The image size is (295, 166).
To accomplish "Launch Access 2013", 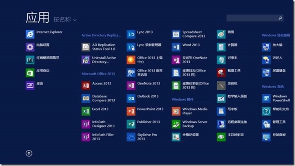I will tap(96, 85).
